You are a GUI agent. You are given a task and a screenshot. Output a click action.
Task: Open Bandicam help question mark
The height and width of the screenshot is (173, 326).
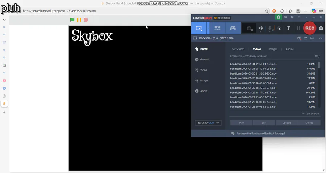299,17
